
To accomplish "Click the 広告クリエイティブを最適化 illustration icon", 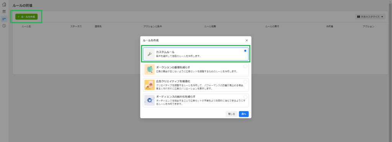I will tap(150, 85).
